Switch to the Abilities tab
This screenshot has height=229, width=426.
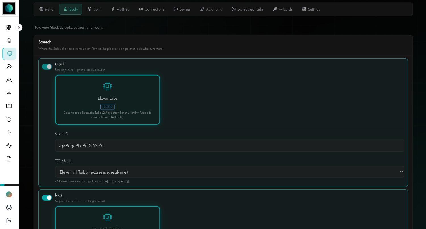tap(120, 9)
